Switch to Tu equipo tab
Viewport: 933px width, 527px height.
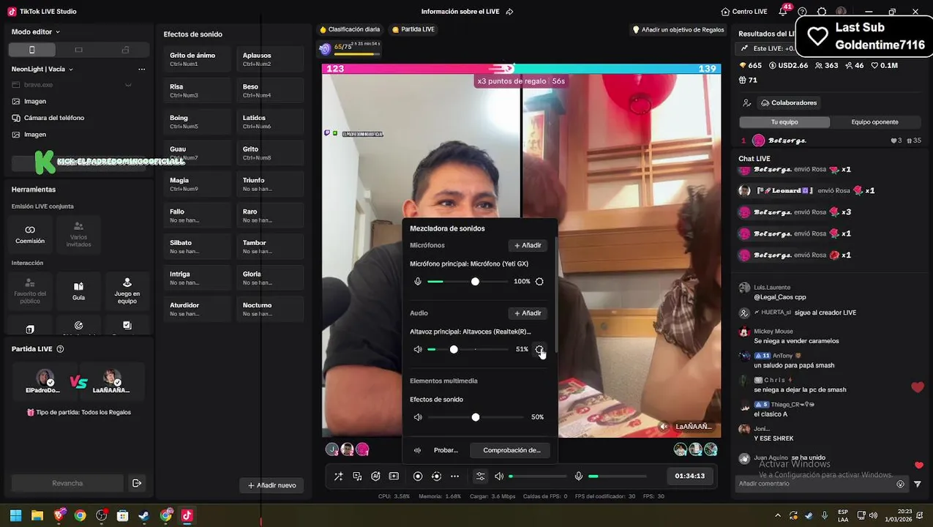point(784,122)
